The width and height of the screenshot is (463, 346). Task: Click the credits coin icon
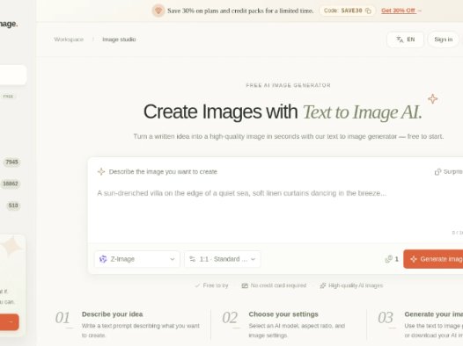pos(388,259)
